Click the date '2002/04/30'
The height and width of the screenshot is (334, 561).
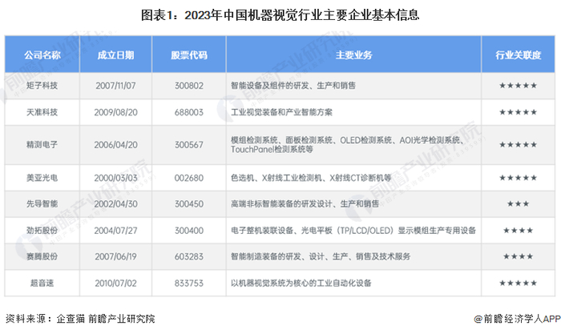point(115,203)
